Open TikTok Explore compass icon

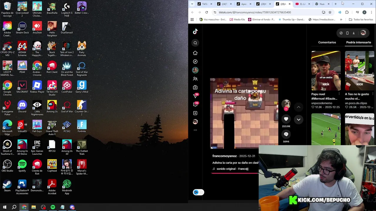coord(195,62)
